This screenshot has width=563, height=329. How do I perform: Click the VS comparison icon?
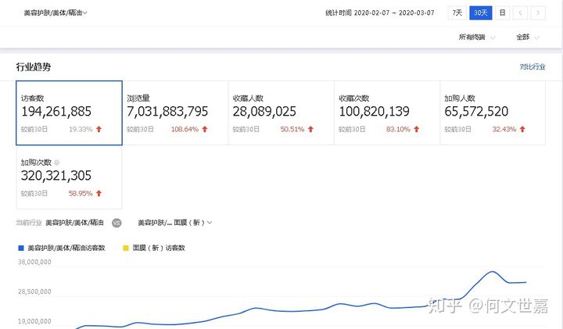tap(117, 223)
